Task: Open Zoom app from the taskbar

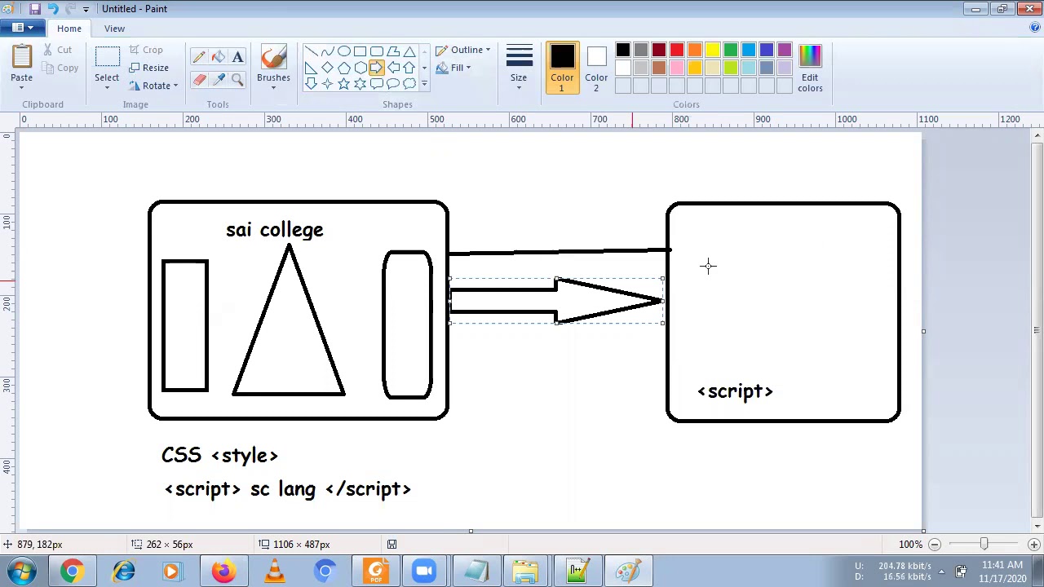Action: pyautogui.click(x=425, y=571)
